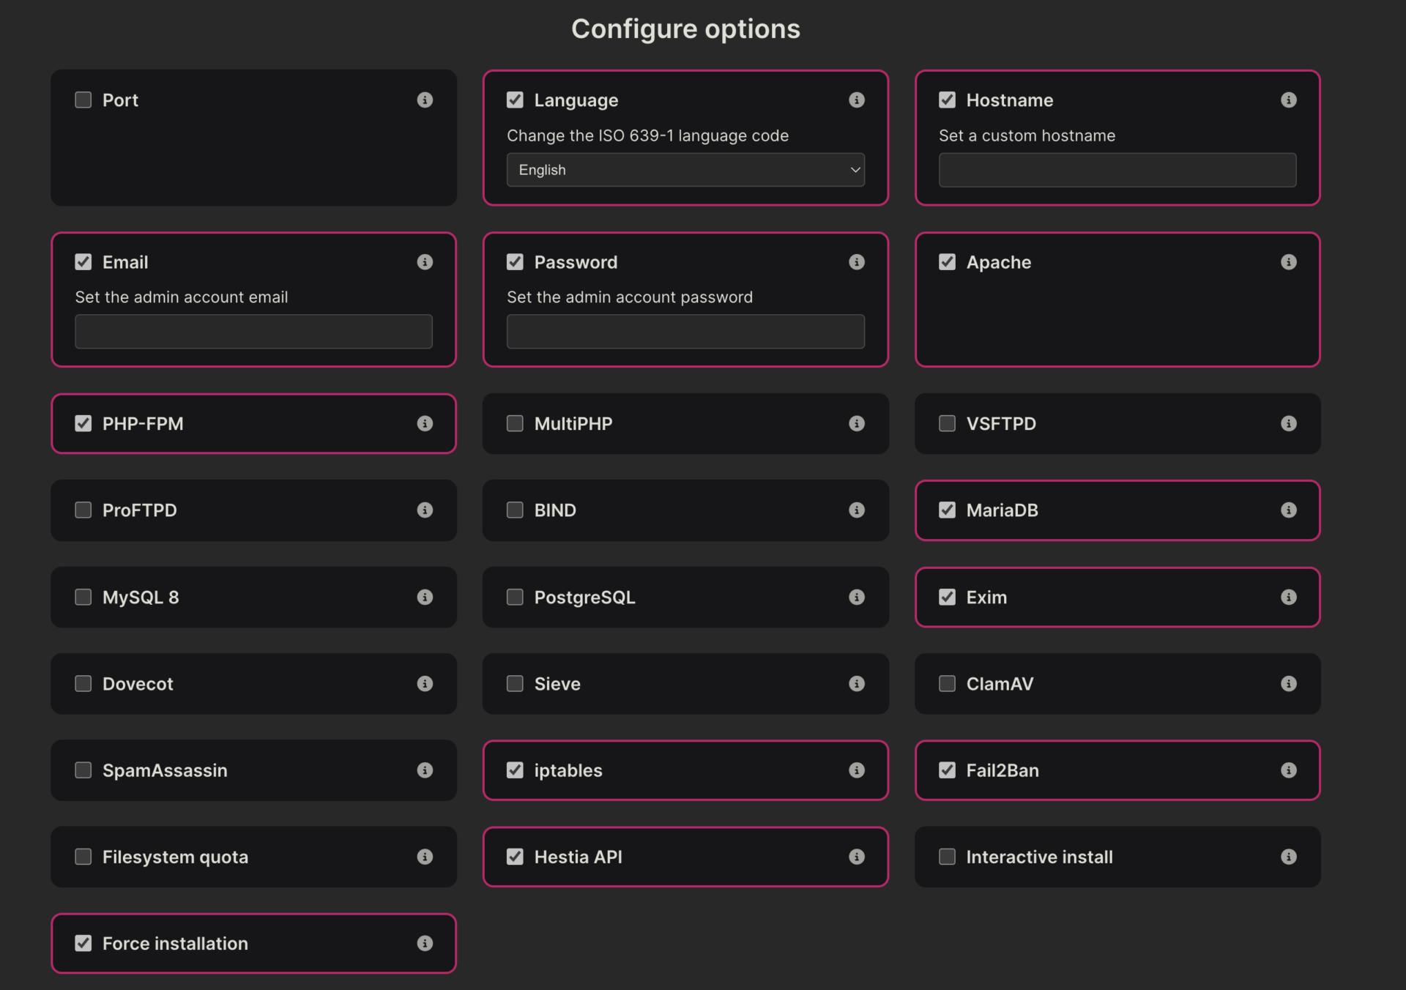Enable the Port checkbox

pyautogui.click(x=83, y=100)
